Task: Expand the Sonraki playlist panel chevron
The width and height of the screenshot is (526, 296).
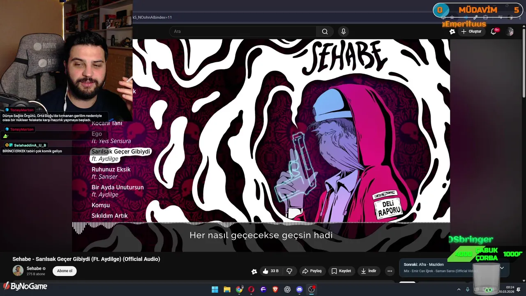Action: pyautogui.click(x=502, y=268)
